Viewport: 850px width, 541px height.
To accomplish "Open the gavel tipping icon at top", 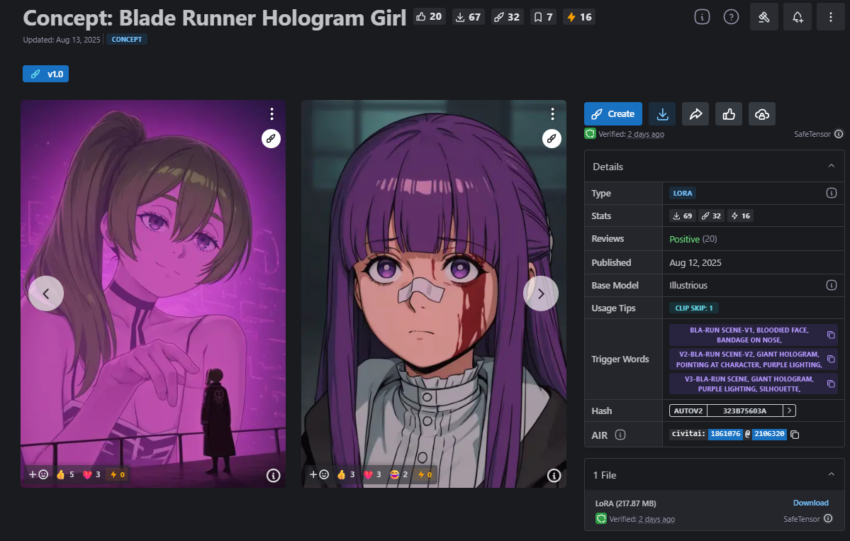I will [x=764, y=17].
